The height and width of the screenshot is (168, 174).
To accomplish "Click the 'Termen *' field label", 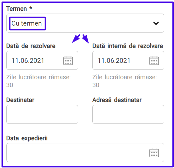I will [x=19, y=9].
